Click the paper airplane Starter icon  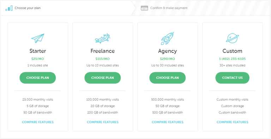(x=38, y=38)
